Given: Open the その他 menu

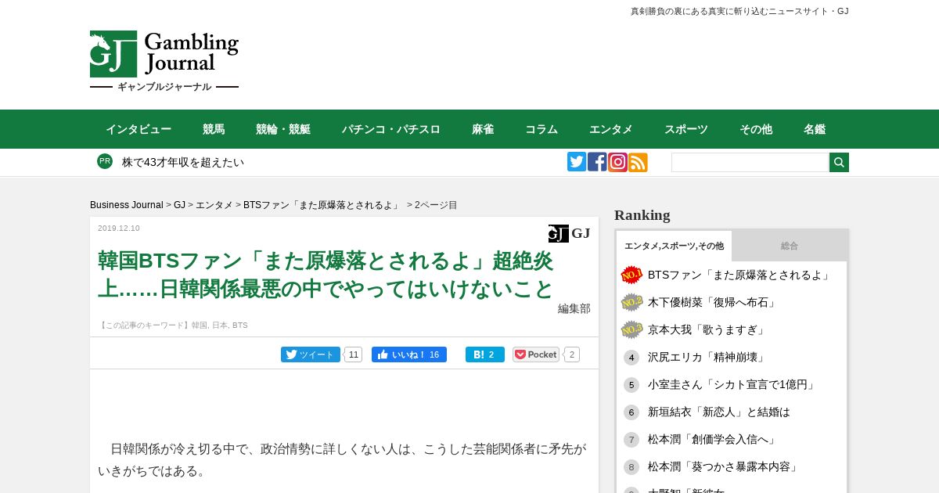Looking at the screenshot, I should pyautogui.click(x=756, y=129).
